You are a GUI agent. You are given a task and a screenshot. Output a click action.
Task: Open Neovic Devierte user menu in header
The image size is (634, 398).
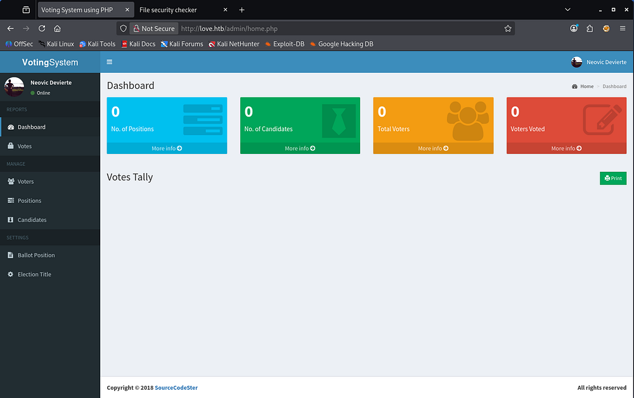click(x=598, y=62)
